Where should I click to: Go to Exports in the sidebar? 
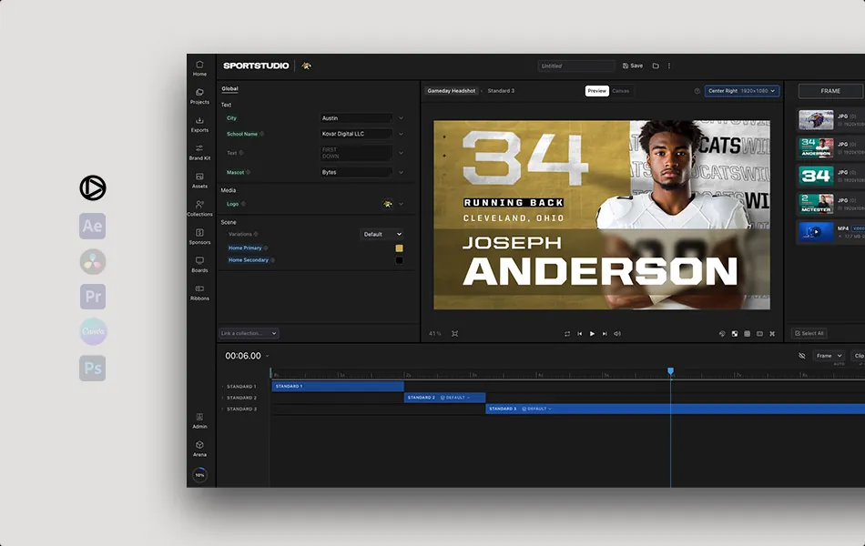[199, 124]
